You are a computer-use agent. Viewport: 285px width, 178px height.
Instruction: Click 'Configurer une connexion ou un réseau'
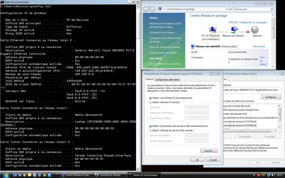point(165,40)
